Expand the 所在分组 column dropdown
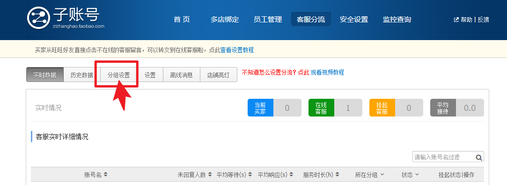 (x=382, y=174)
